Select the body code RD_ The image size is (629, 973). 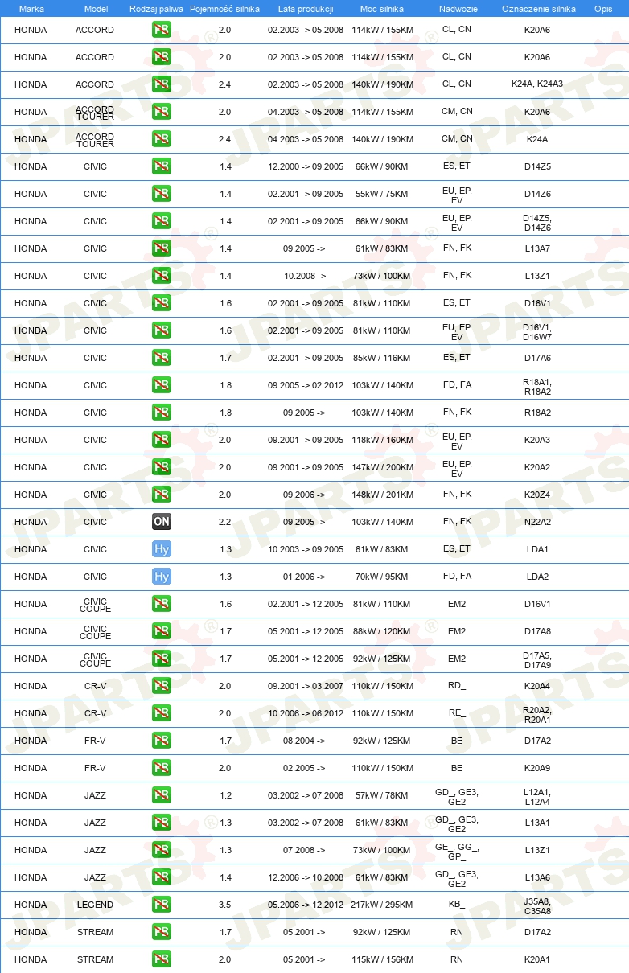(x=457, y=686)
